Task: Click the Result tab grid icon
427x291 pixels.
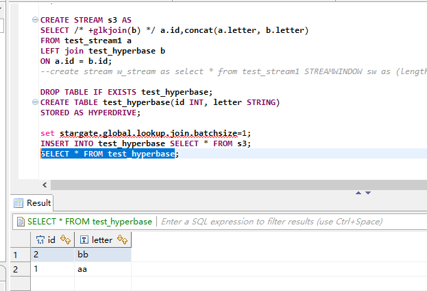Action: pos(19,203)
